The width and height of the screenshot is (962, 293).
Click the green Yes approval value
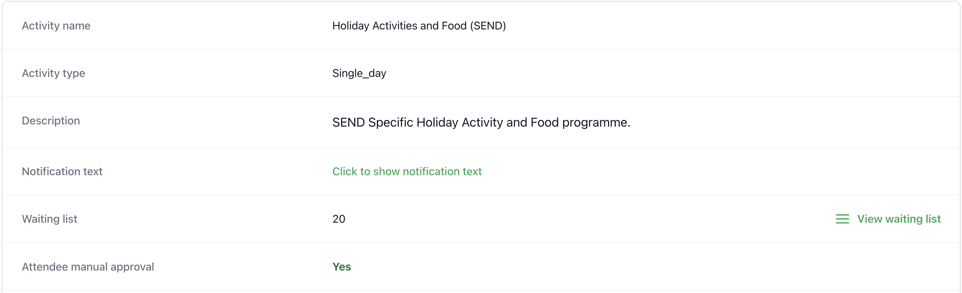(x=341, y=267)
